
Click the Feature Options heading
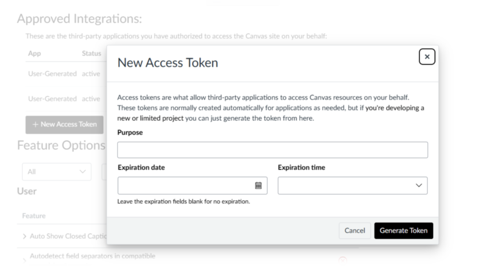coord(61,145)
